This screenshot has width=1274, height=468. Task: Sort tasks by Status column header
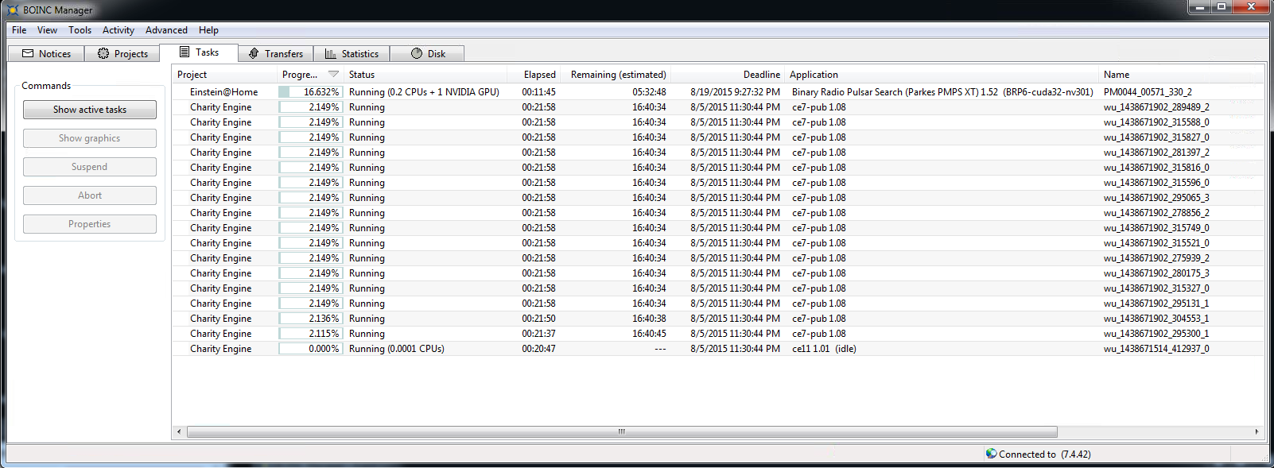tap(425, 74)
